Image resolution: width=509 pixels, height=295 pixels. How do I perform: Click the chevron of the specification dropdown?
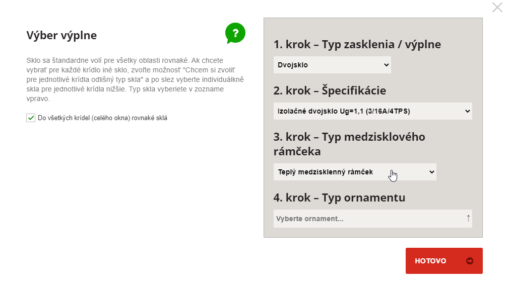pyautogui.click(x=466, y=111)
